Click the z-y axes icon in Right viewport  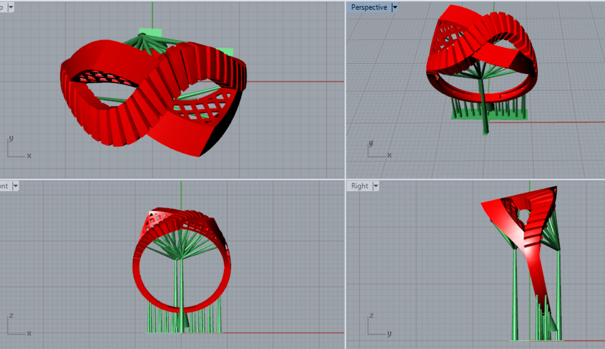point(379,326)
